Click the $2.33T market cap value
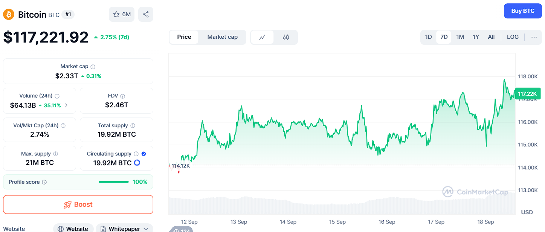The width and height of the screenshot is (545, 232). [67, 76]
